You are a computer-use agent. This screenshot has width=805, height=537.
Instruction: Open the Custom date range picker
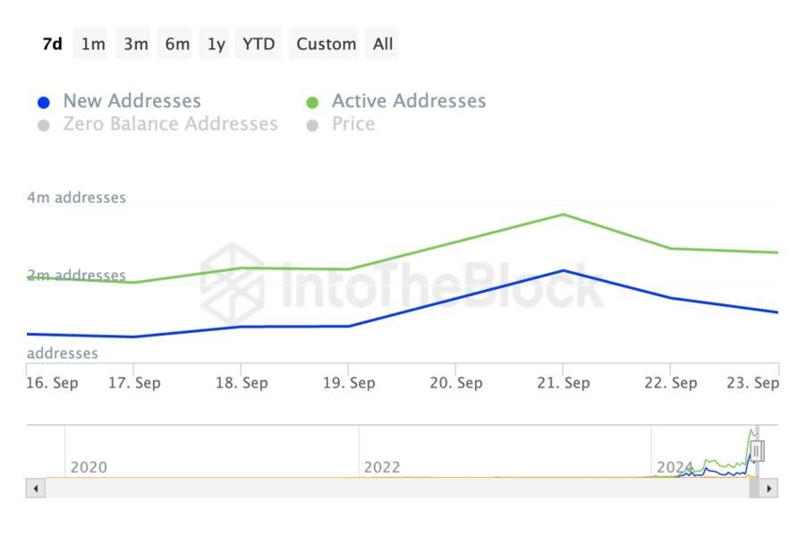click(x=326, y=44)
